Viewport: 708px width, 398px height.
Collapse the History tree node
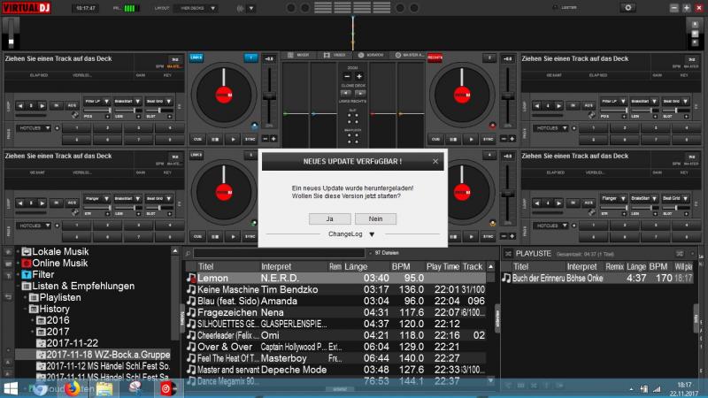click(x=26, y=309)
